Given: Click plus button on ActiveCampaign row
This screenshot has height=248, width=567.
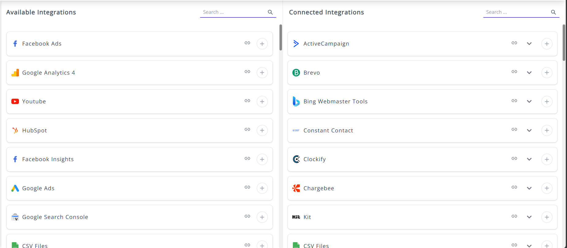Looking at the screenshot, I should click(x=547, y=44).
